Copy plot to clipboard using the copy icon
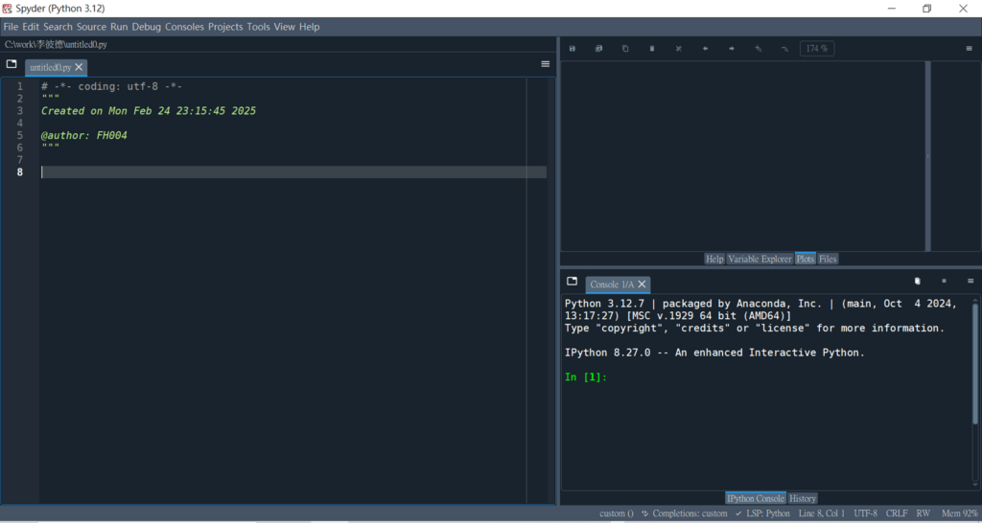The width and height of the screenshot is (982, 523). 625,48
